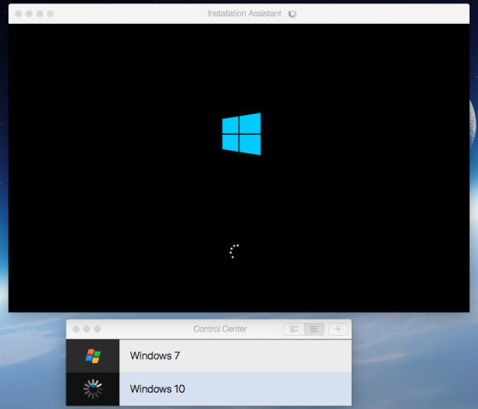
Task: Minimize the Installation Assistant window
Action: click(29, 14)
